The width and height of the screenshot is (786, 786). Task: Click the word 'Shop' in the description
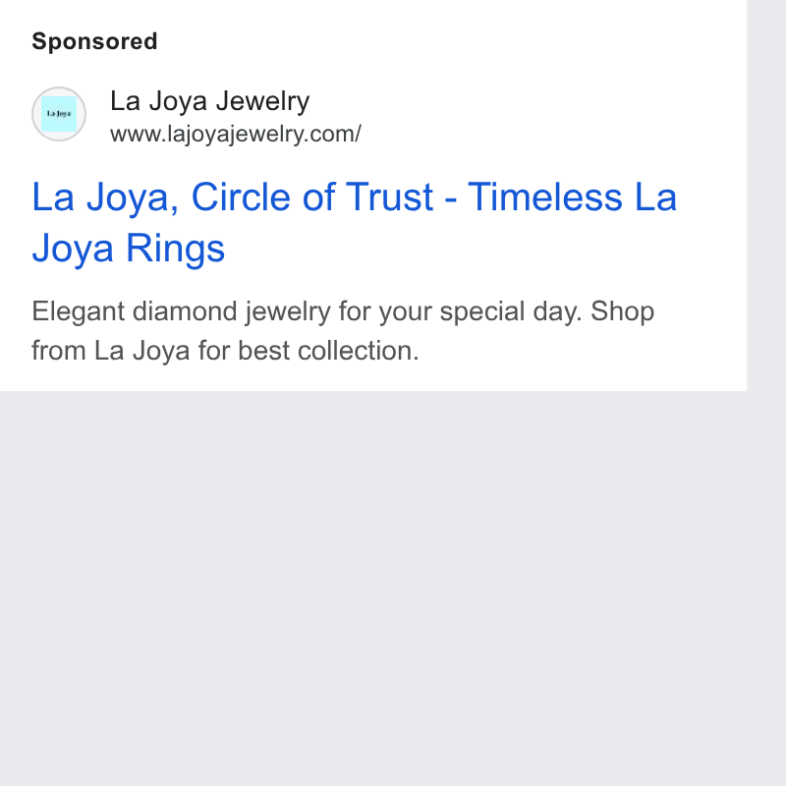tap(622, 311)
